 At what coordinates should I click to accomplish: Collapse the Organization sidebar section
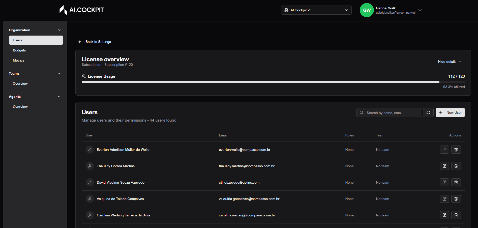(x=59, y=30)
